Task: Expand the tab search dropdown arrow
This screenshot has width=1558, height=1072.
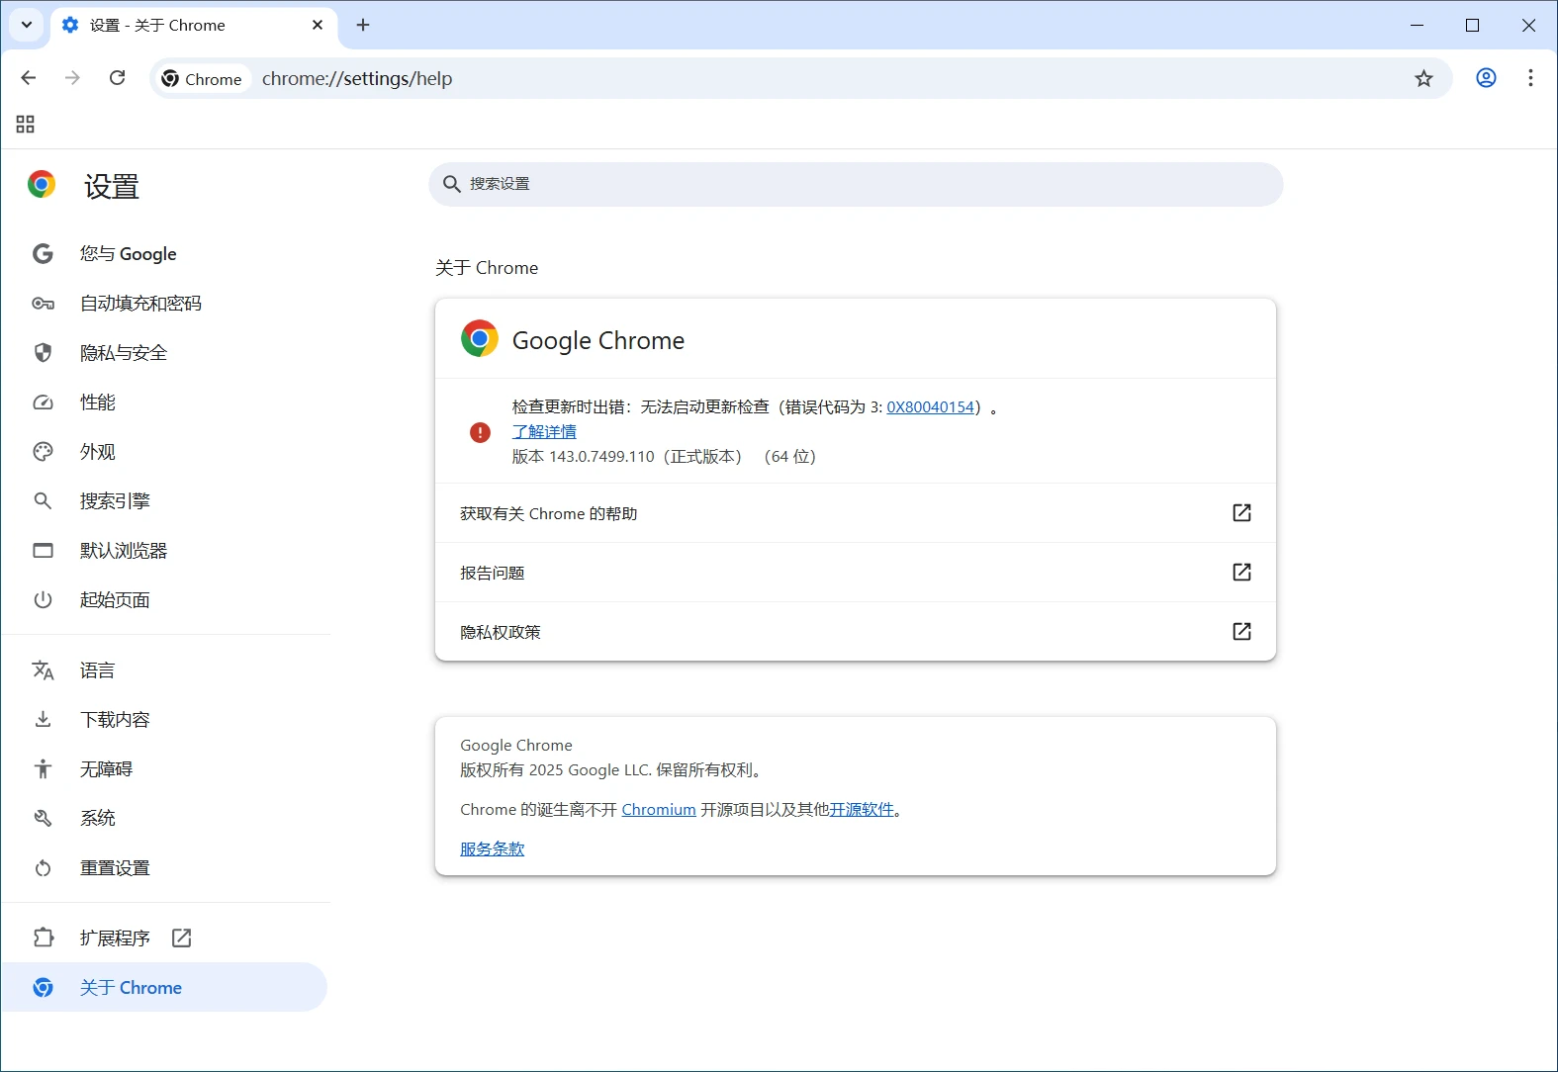Action: pyautogui.click(x=27, y=25)
